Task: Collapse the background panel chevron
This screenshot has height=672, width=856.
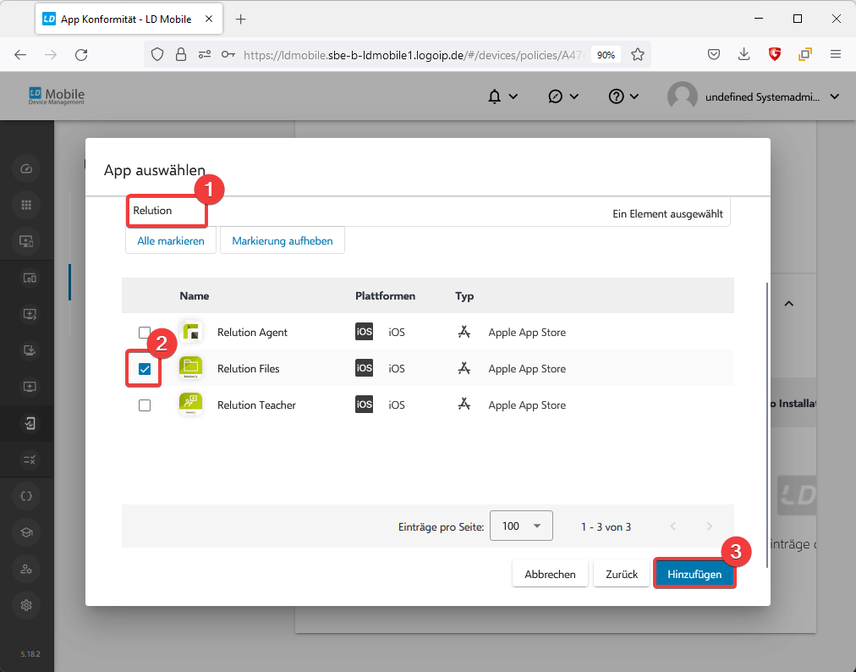Action: tap(789, 303)
